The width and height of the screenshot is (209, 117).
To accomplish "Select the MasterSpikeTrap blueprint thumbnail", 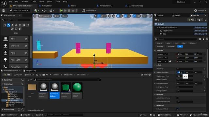I will [55, 90].
